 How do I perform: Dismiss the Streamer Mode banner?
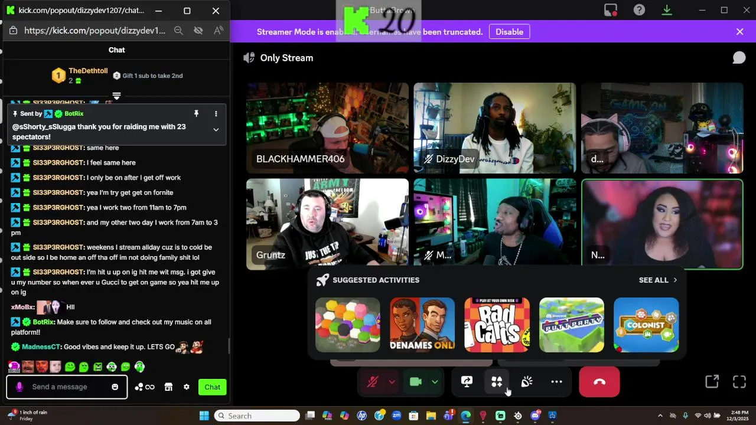pos(739,32)
